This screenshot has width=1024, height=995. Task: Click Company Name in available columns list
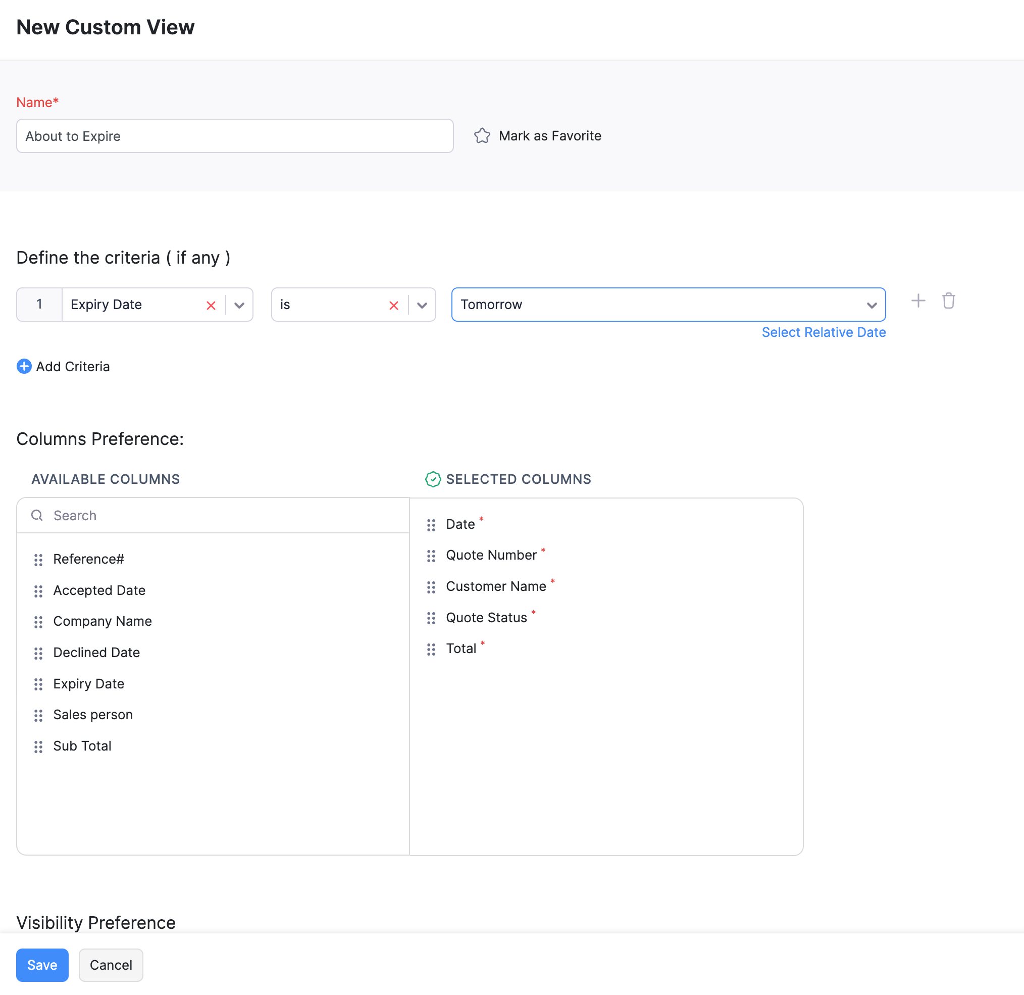104,621
